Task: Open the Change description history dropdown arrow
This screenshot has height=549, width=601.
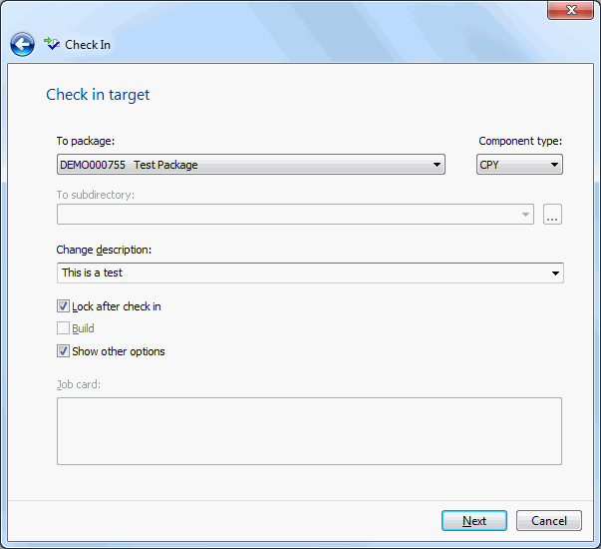Action: click(555, 274)
